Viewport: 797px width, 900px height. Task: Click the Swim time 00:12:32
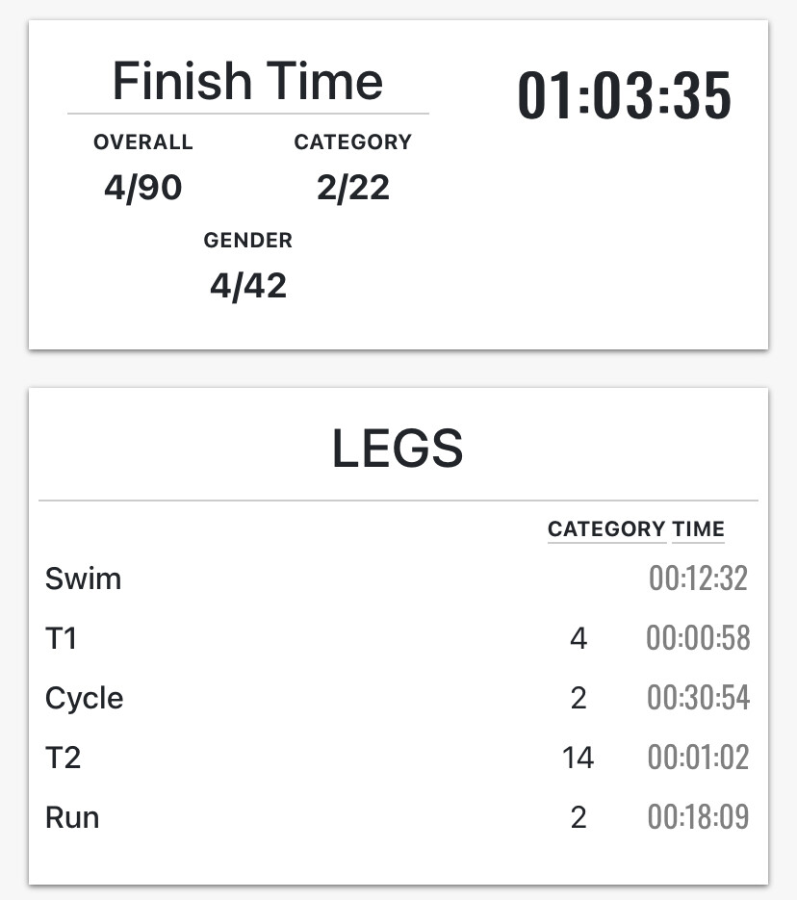point(698,579)
